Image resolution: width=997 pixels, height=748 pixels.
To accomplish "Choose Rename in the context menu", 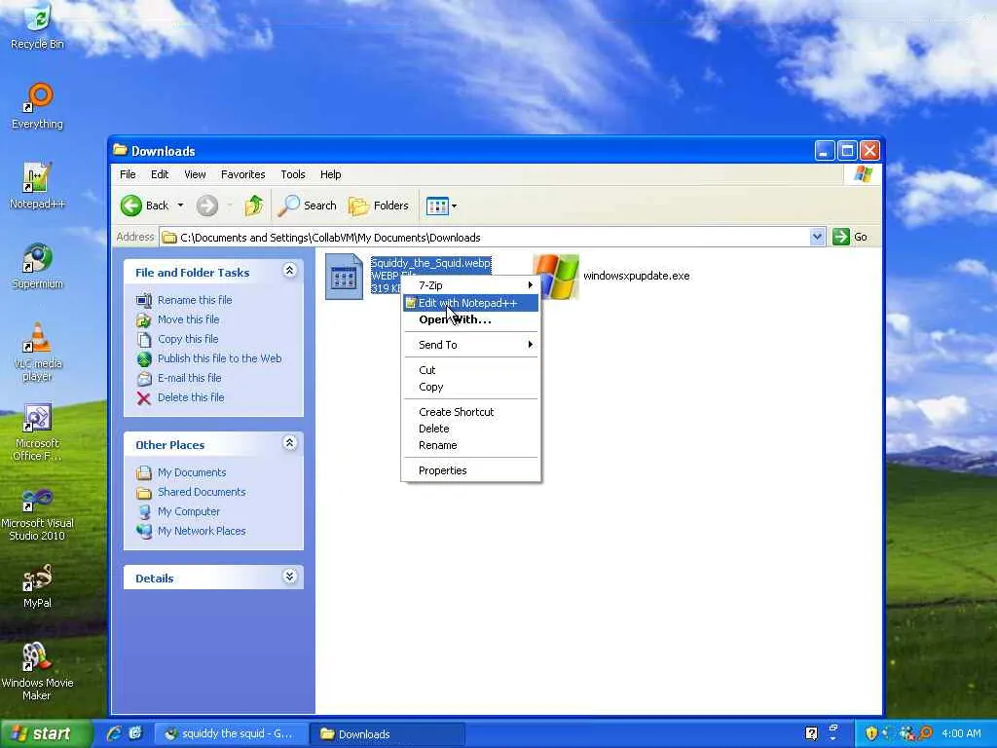I will tap(470, 445).
